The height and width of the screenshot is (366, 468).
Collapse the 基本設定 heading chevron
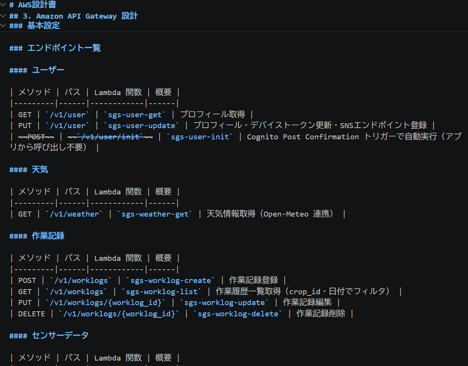pyautogui.click(x=3, y=26)
